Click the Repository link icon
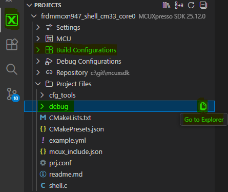The height and width of the screenshot is (192, 228). [49, 72]
